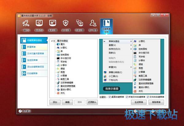Image resolution: width=184 pixels, height=126 pixels.
Task: Select 截图工具 icon in the 魔方快捷组 tree
Action: [x=58, y=79]
